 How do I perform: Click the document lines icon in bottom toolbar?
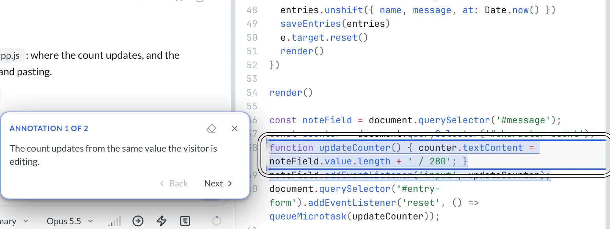click(185, 221)
